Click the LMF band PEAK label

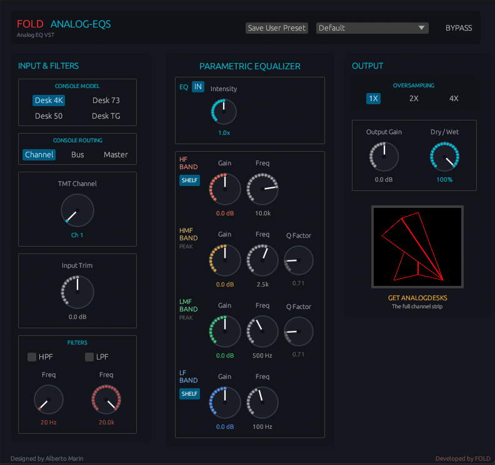[186, 318]
